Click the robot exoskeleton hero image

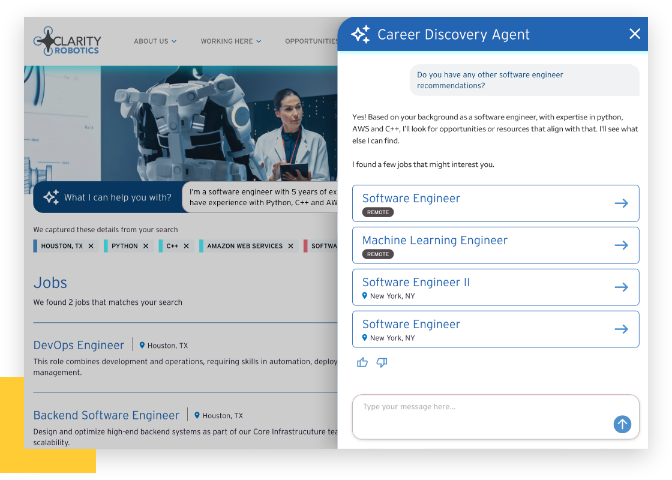181,124
